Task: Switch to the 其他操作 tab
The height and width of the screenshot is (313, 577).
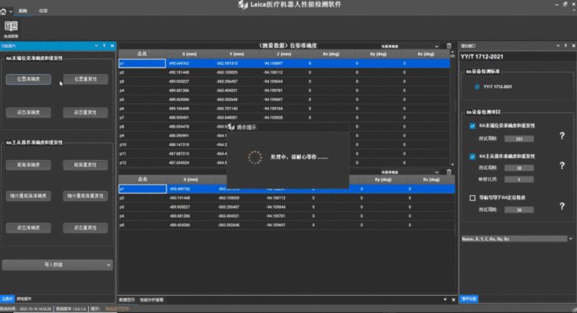Action: [24, 299]
